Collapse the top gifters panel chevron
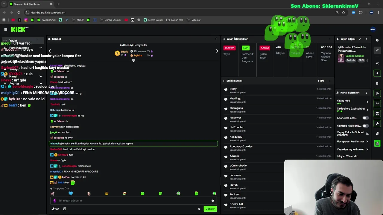 134,61
